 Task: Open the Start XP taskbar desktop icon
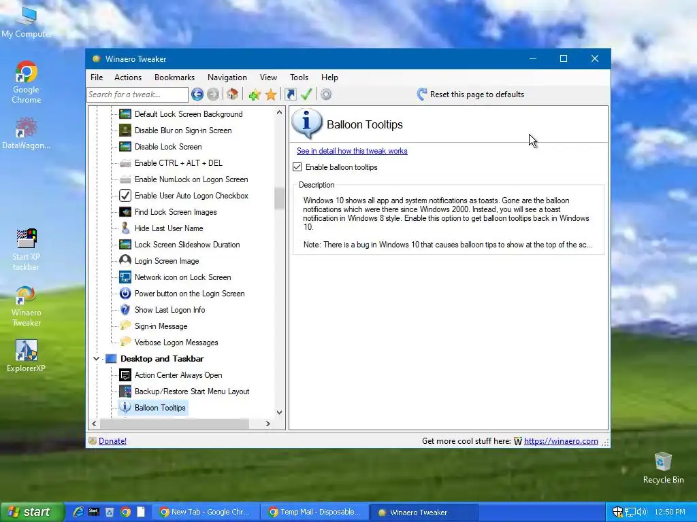(27, 249)
